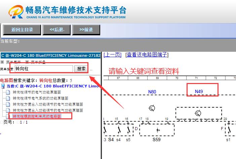The width and height of the screenshot is (236, 159).
Task: Click the S59 switch label
Action: tap(157, 140)
